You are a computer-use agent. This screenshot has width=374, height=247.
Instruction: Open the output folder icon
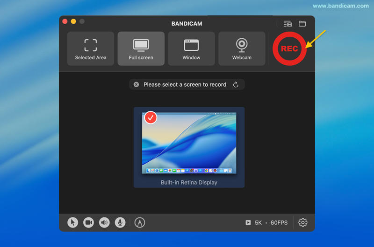(302, 24)
